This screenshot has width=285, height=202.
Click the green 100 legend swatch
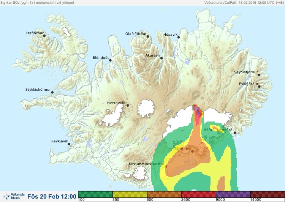(x=95, y=194)
